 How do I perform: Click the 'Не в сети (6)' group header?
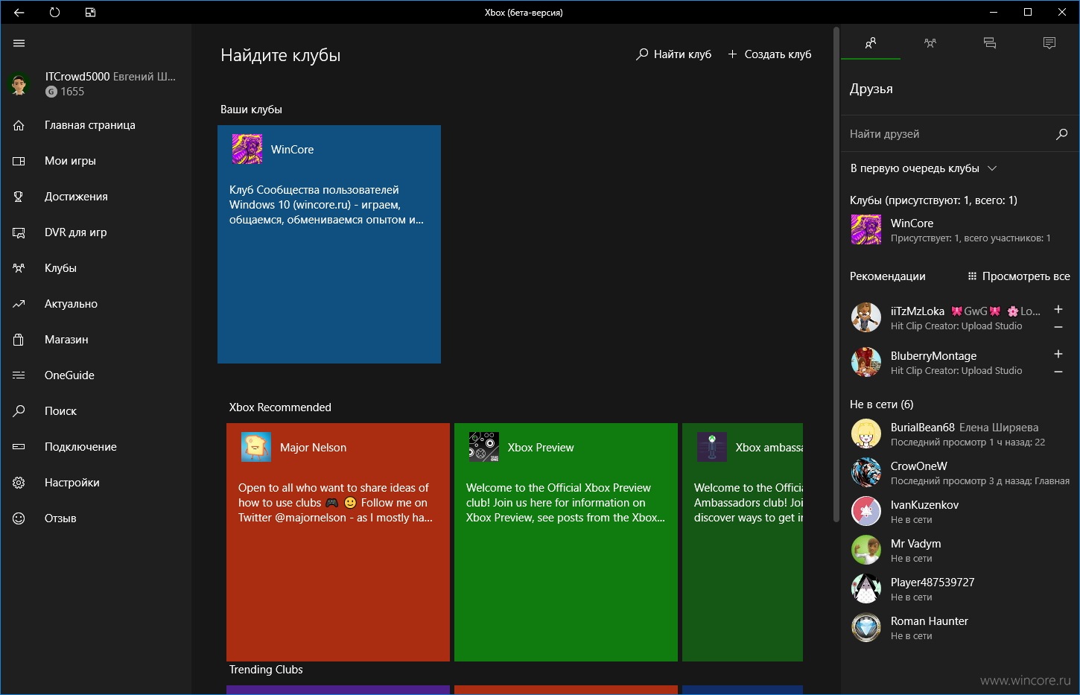point(882,404)
